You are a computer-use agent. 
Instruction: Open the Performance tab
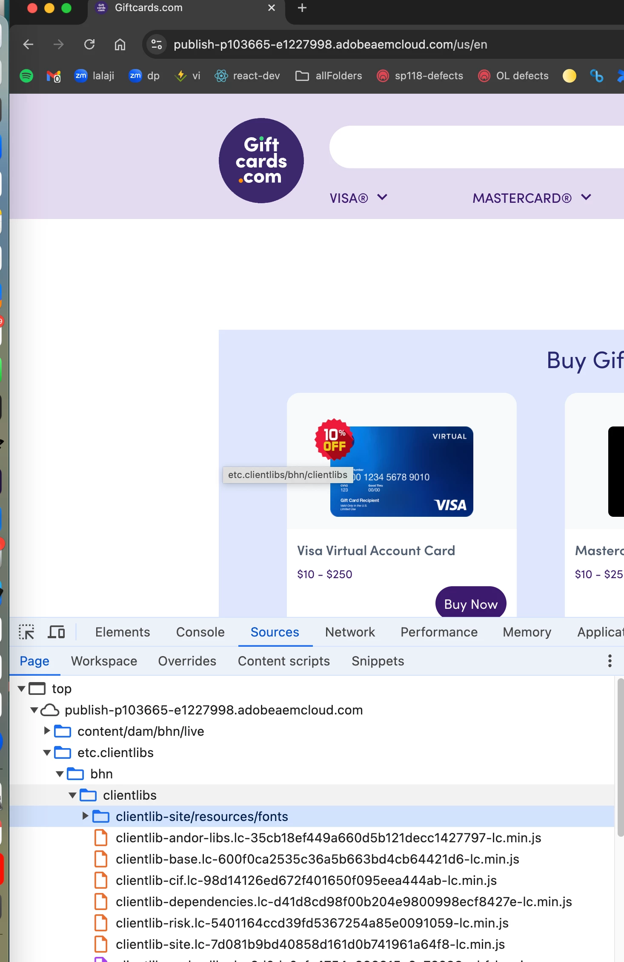[439, 632]
